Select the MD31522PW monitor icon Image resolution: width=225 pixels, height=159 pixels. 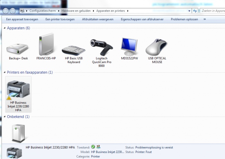tap(129, 47)
